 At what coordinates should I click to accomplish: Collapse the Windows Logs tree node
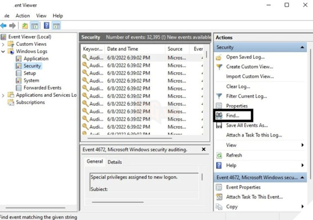tap(4, 51)
